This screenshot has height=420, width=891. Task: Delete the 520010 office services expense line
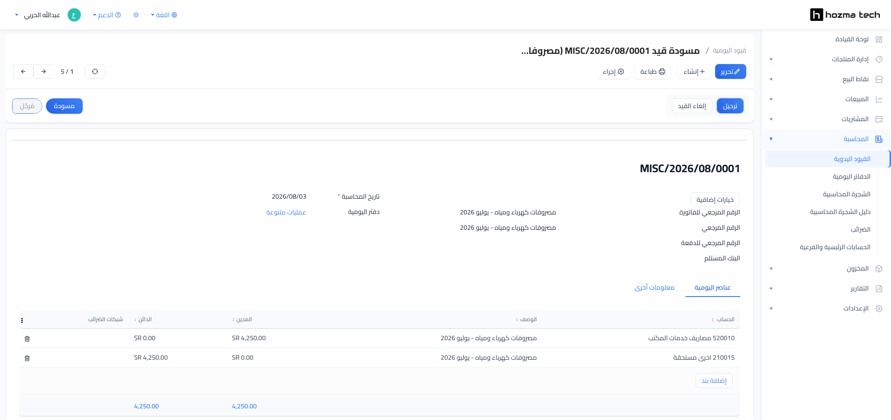[27, 339]
